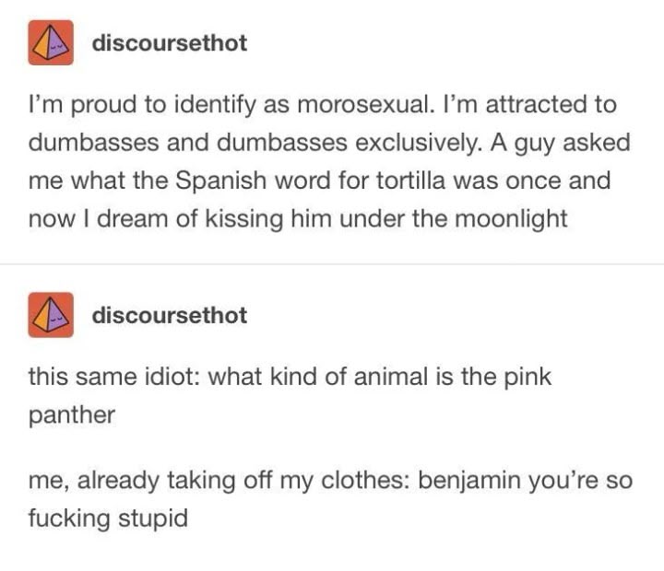
Task: Open discoursethot's blog from the first post
Action: 170,43
